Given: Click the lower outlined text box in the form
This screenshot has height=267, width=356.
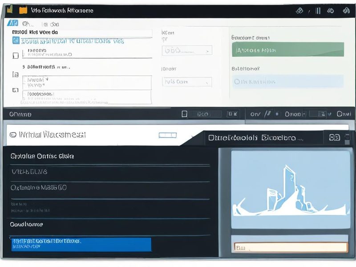Looking at the screenshot, I should click(x=87, y=97).
